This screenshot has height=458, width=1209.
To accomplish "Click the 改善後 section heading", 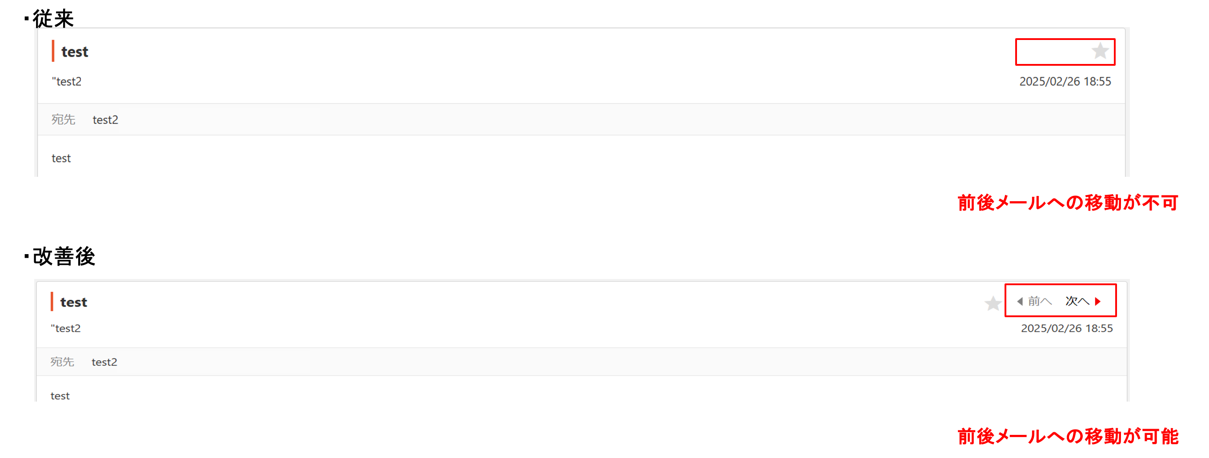I will coord(64,257).
